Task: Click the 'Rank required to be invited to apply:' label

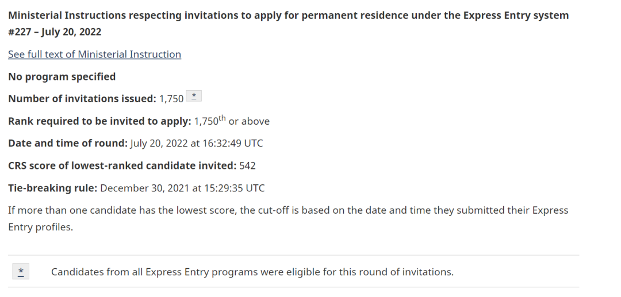Action: coord(100,121)
